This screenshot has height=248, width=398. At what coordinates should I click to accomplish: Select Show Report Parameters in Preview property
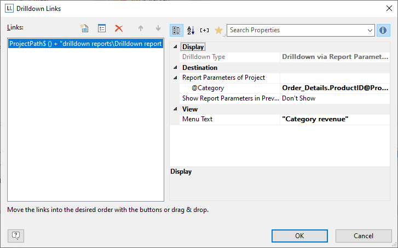[230, 98]
